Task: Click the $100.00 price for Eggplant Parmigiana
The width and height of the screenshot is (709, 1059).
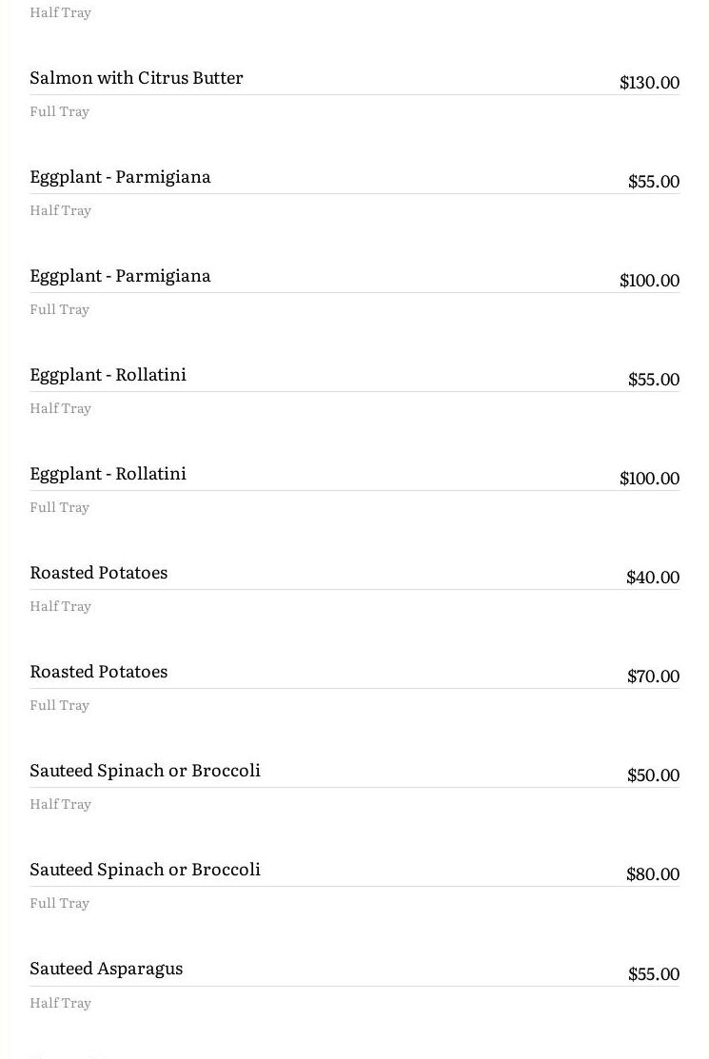Action: point(649,281)
